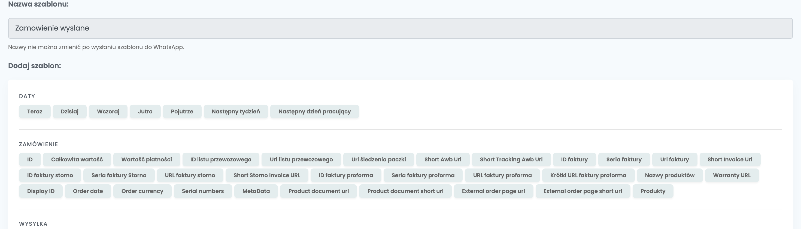Insert the 'Serial numbers' tag
The height and width of the screenshot is (229, 801).
point(203,191)
